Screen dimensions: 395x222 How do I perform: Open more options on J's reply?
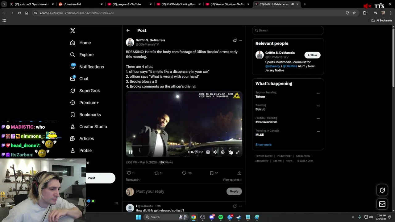click(240, 206)
